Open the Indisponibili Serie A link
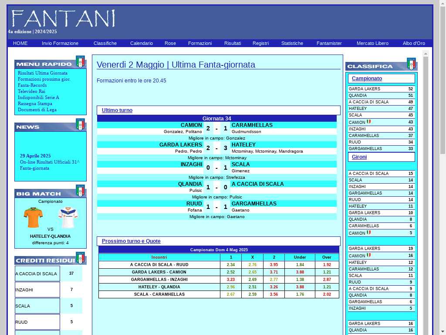Screen dimensions: 446x335 coord(38,97)
